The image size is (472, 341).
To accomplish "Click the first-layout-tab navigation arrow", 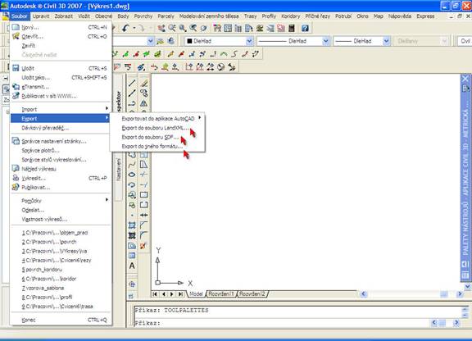I will [155, 294].
